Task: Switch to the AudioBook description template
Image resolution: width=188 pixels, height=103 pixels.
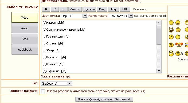Action: coord(25,49)
